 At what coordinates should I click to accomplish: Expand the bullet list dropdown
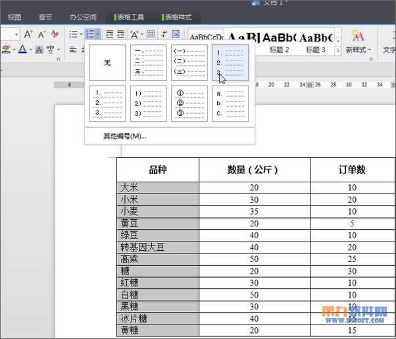click(80, 34)
